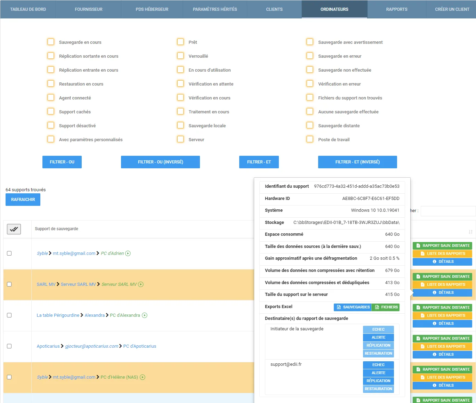Toggle RESTAURATION for Initiateur de la sauvegarde
Image resolution: width=476 pixels, height=403 pixels.
[x=378, y=354]
